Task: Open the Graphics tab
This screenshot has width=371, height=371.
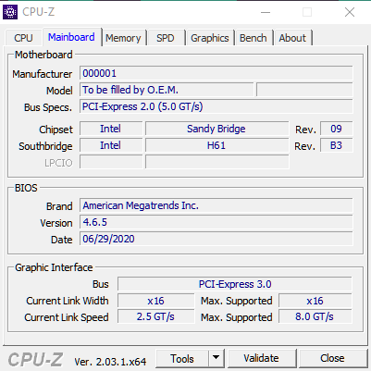Action: (210, 38)
